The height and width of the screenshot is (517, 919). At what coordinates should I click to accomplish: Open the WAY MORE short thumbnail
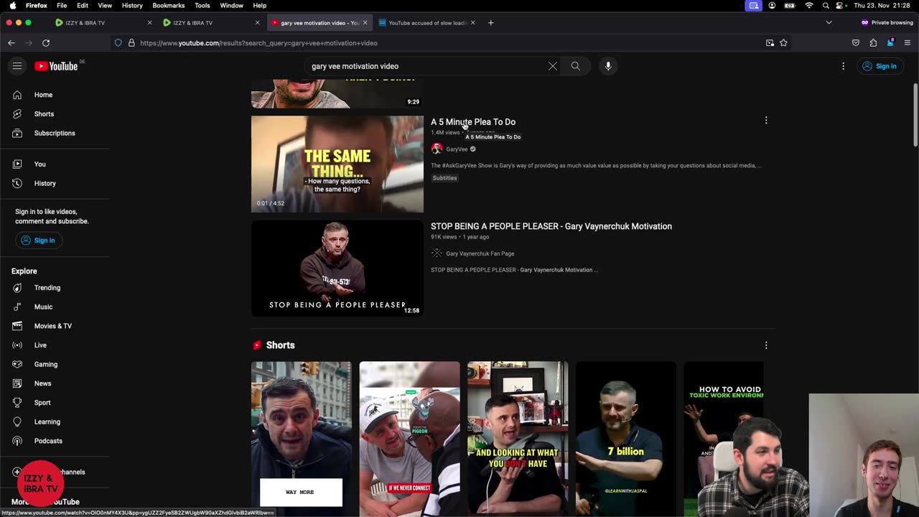pos(302,439)
